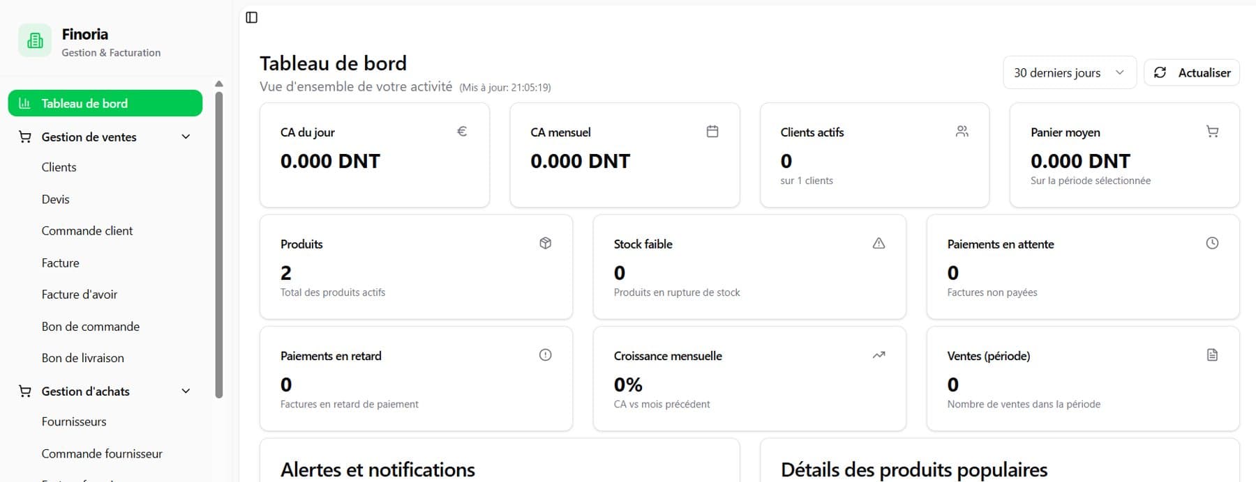
Task: Click the Finoria brand name
Action: pos(85,34)
